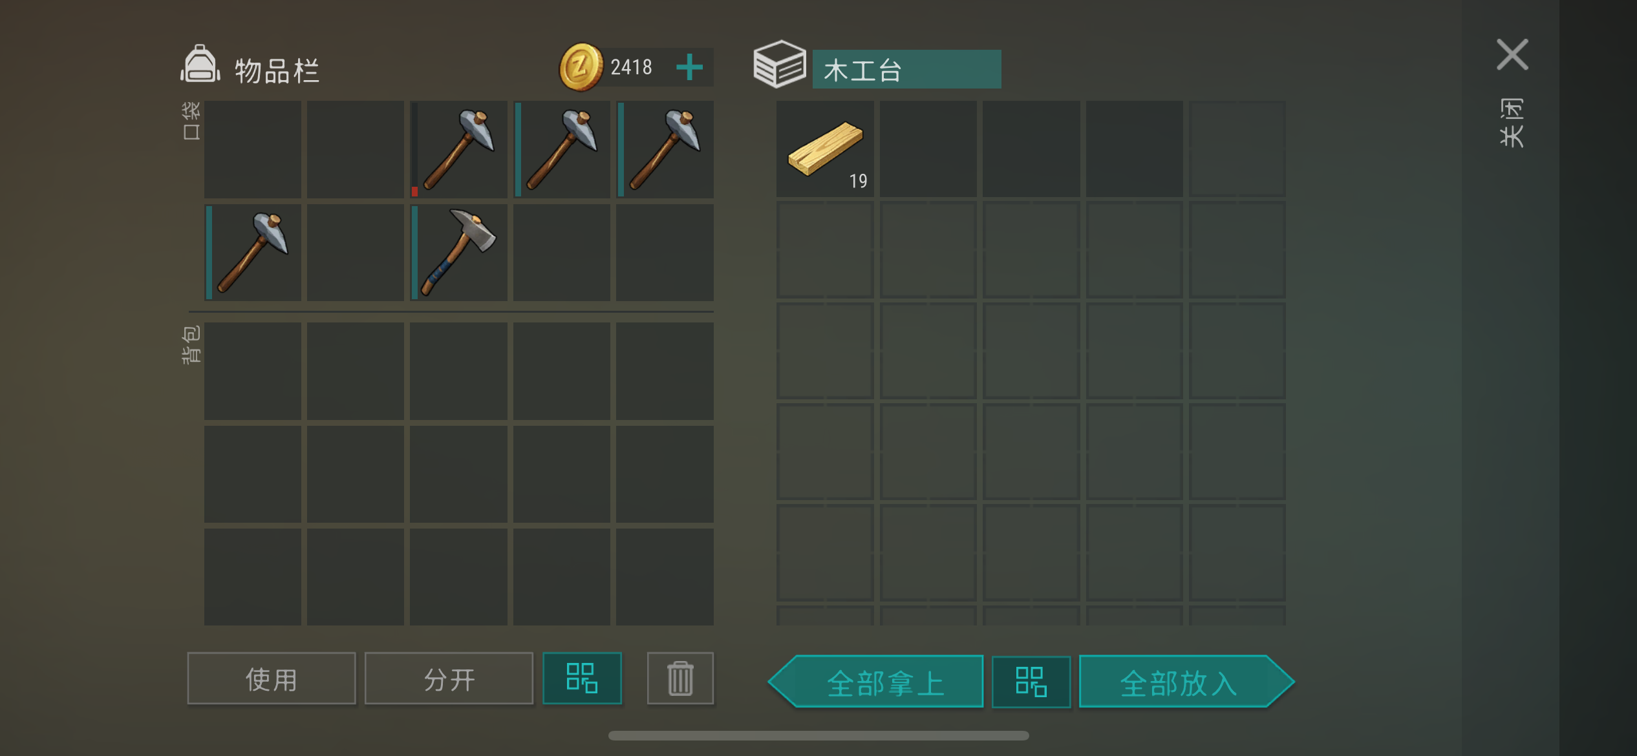Select the wood plank stack of 19
The width and height of the screenshot is (1637, 756).
[x=825, y=149]
